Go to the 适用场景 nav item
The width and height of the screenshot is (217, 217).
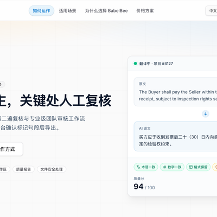tap(67, 11)
